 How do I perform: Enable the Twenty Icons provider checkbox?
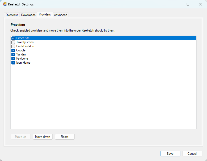[13, 42]
